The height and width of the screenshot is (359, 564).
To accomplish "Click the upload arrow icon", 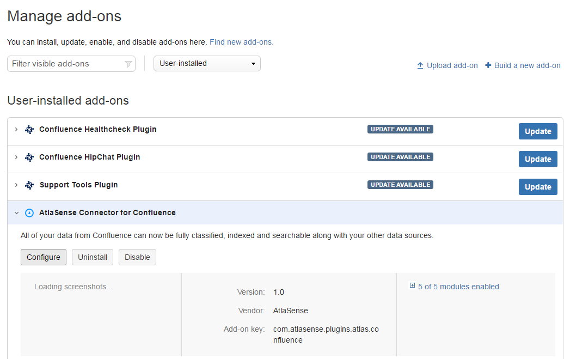I will pyautogui.click(x=420, y=65).
